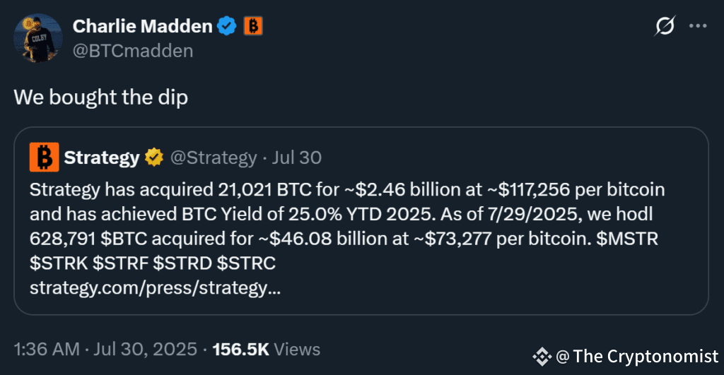The width and height of the screenshot is (724, 375).
Task: Click the 'We bought the dip' tweet text
Action: click(x=100, y=97)
